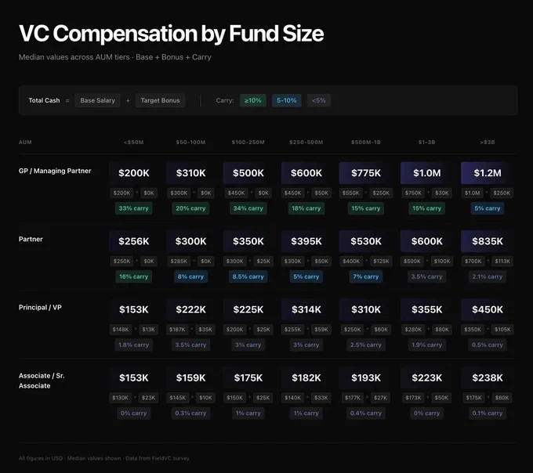Select the "34% carry" badge

[248, 208]
